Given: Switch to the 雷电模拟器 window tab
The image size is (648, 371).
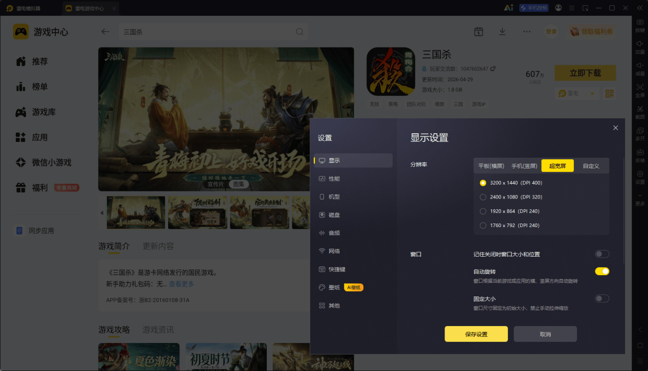Looking at the screenshot, I should tap(30, 8).
